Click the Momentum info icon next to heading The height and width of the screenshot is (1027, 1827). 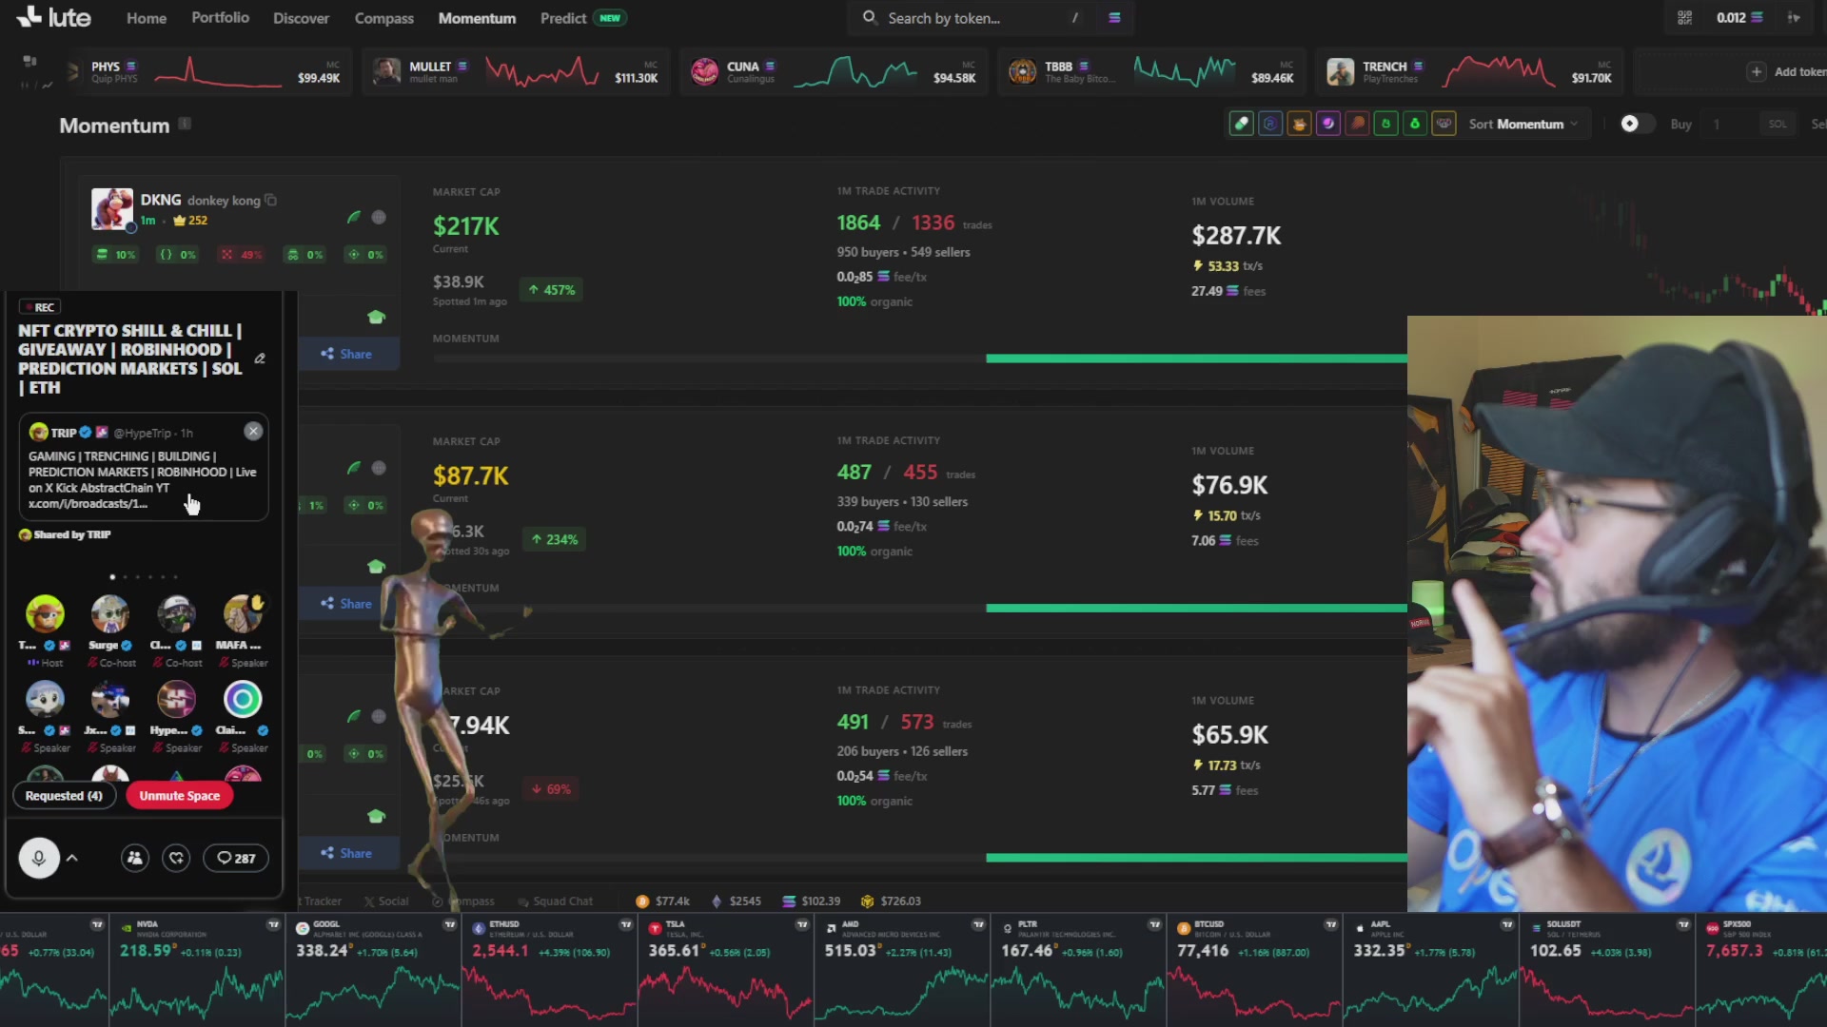pos(185,124)
